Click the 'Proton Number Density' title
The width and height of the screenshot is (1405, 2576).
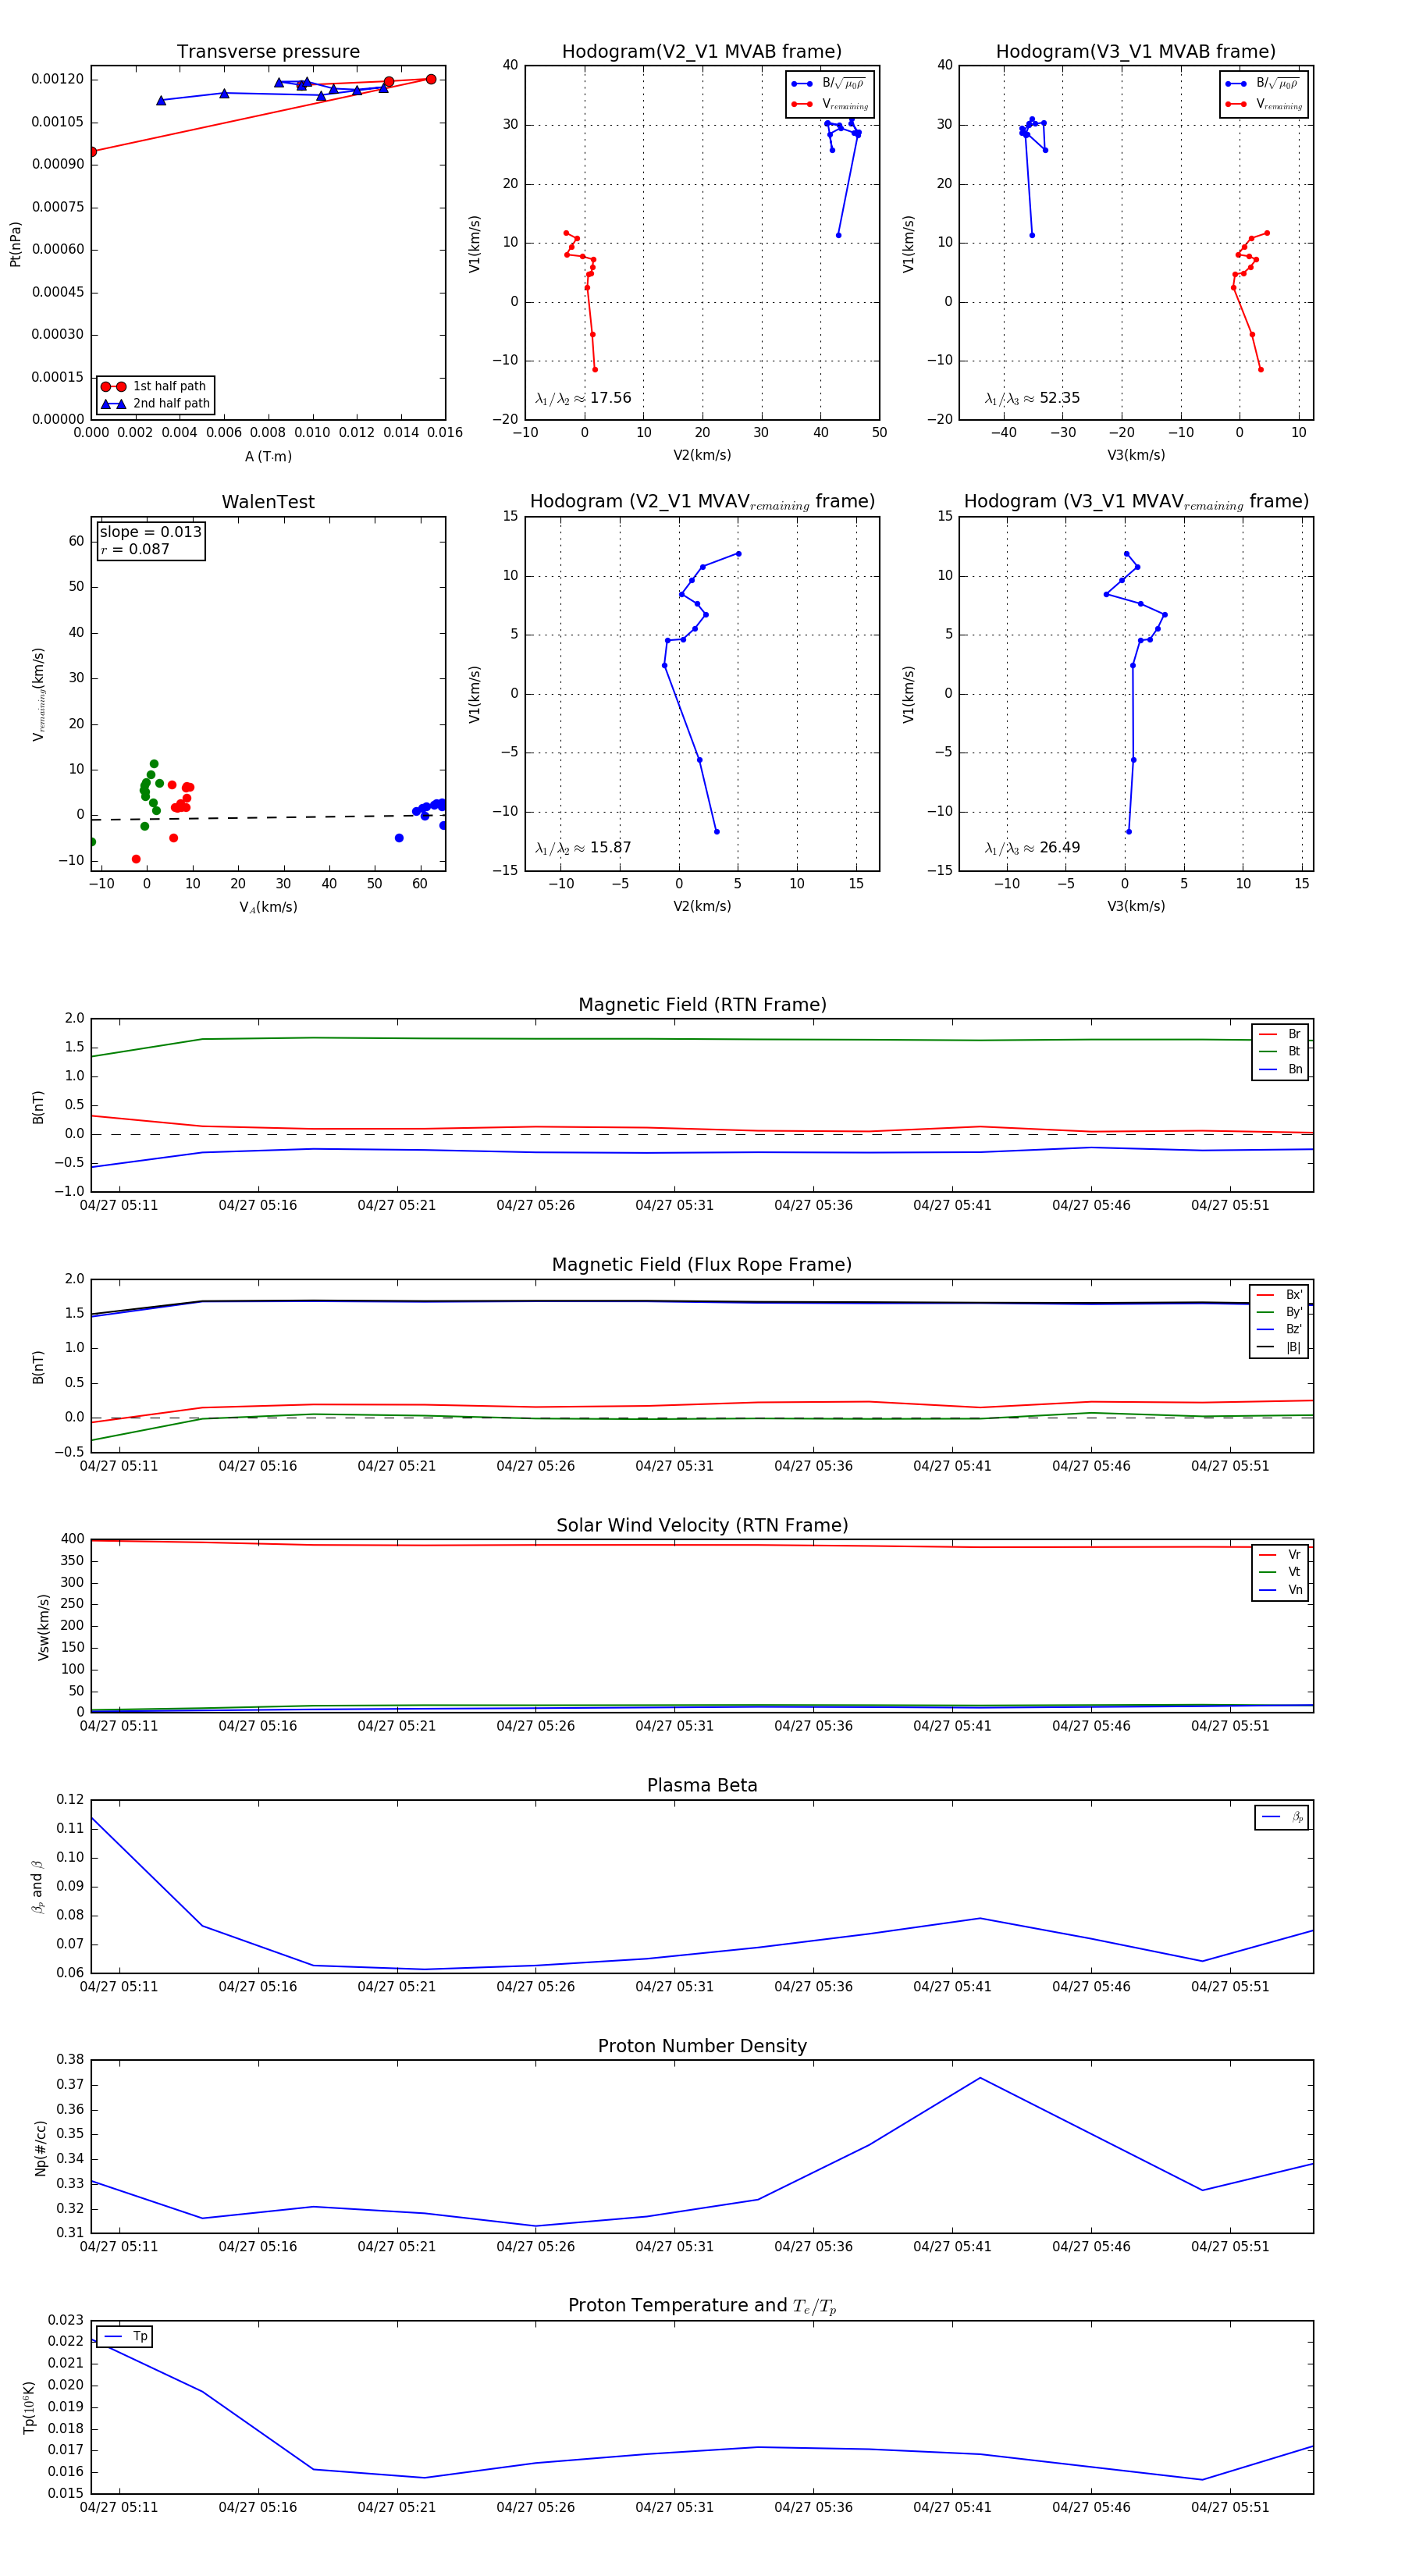[x=702, y=2045]
